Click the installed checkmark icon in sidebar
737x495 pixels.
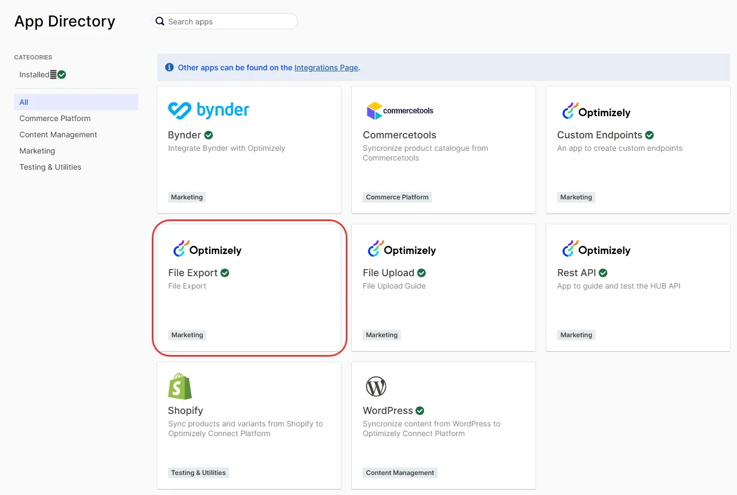(x=62, y=75)
